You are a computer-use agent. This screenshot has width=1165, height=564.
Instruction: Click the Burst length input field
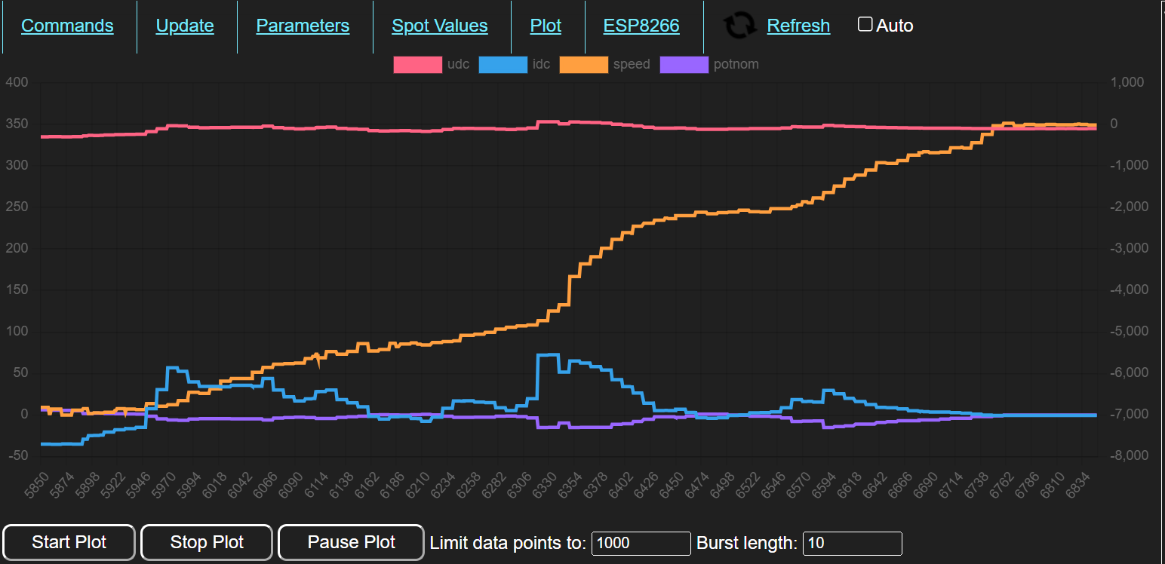pos(852,543)
